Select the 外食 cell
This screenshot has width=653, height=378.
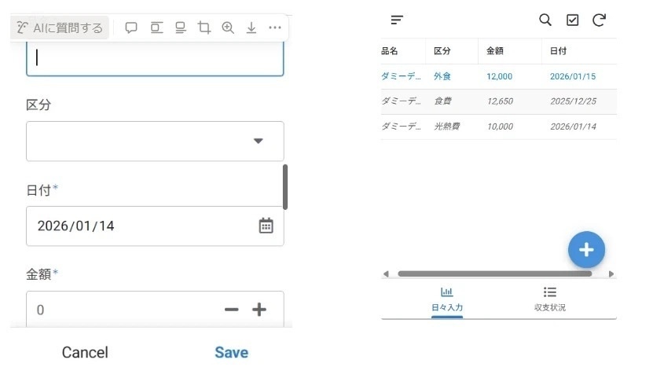pos(442,76)
